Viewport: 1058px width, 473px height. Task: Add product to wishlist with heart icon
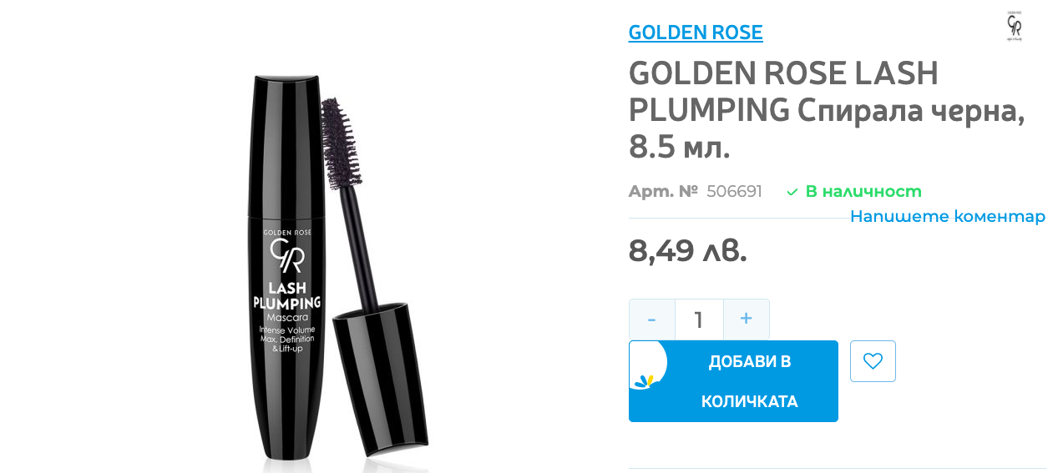[873, 361]
